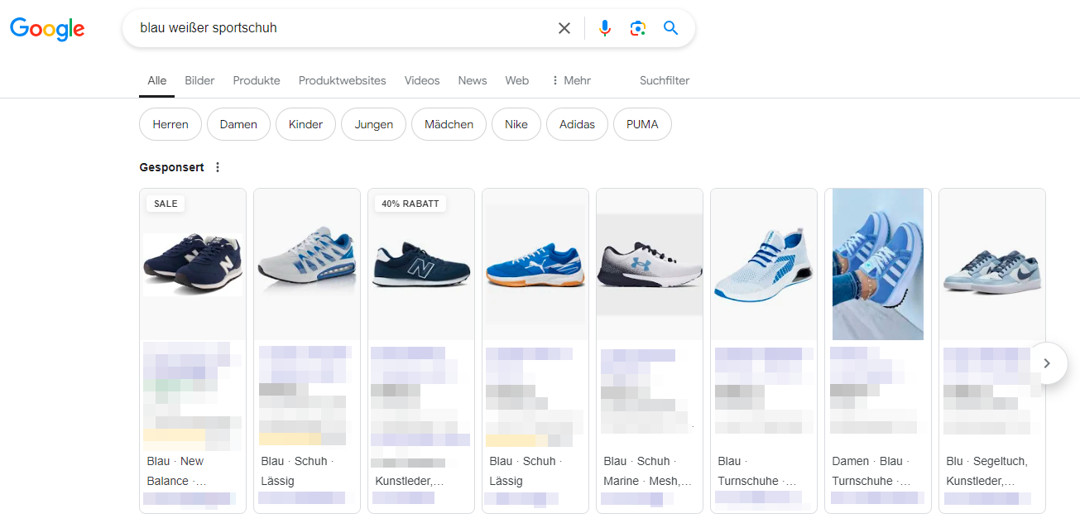
Task: Open the Gesponsert three-dot menu
Action: pyautogui.click(x=217, y=167)
